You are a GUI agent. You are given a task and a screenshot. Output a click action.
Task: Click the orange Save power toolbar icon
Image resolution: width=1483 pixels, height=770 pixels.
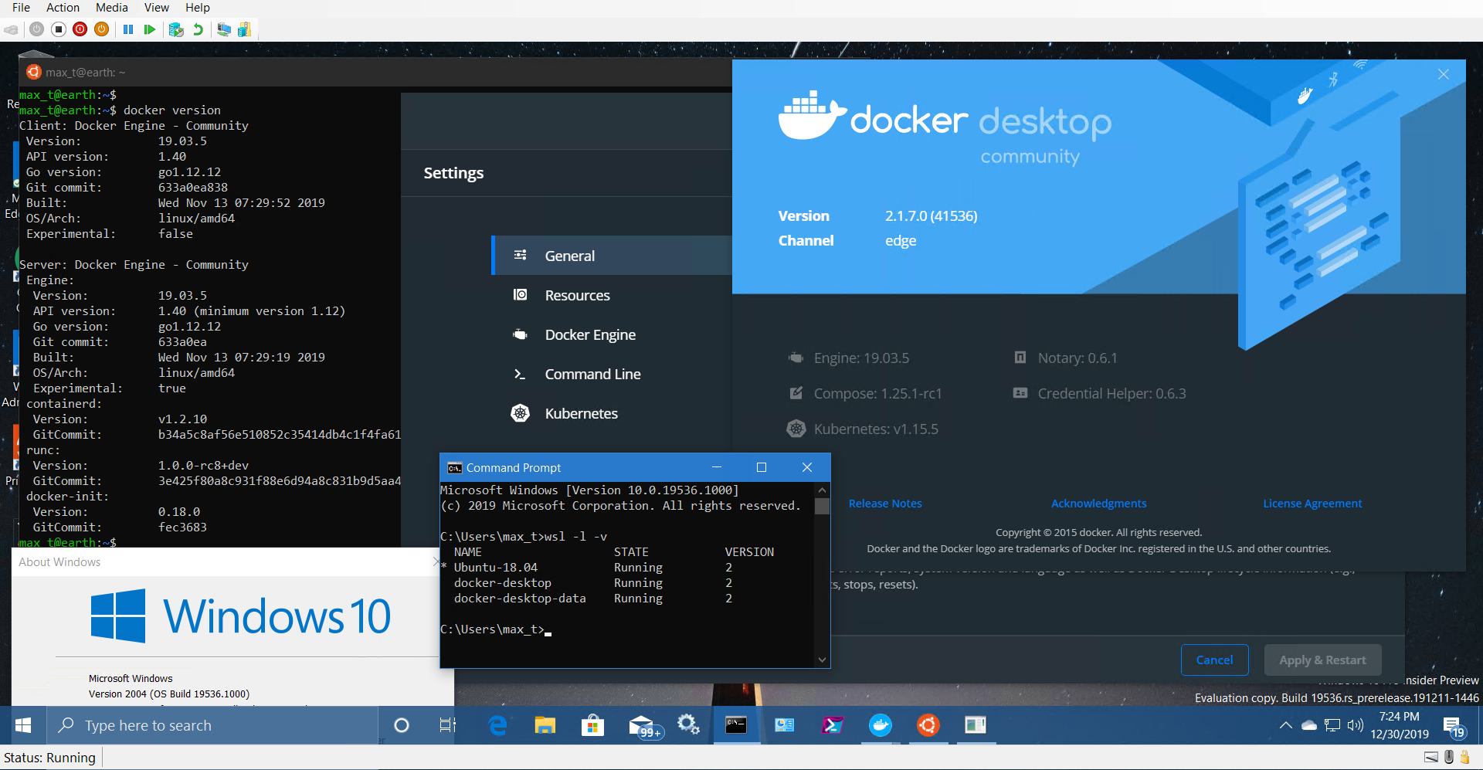coord(101,29)
